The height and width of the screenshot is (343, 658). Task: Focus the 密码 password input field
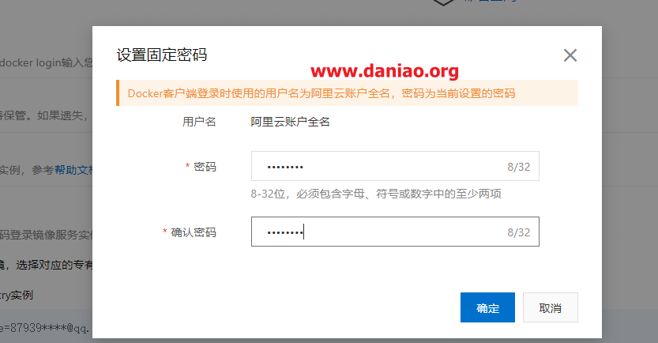tap(395, 166)
